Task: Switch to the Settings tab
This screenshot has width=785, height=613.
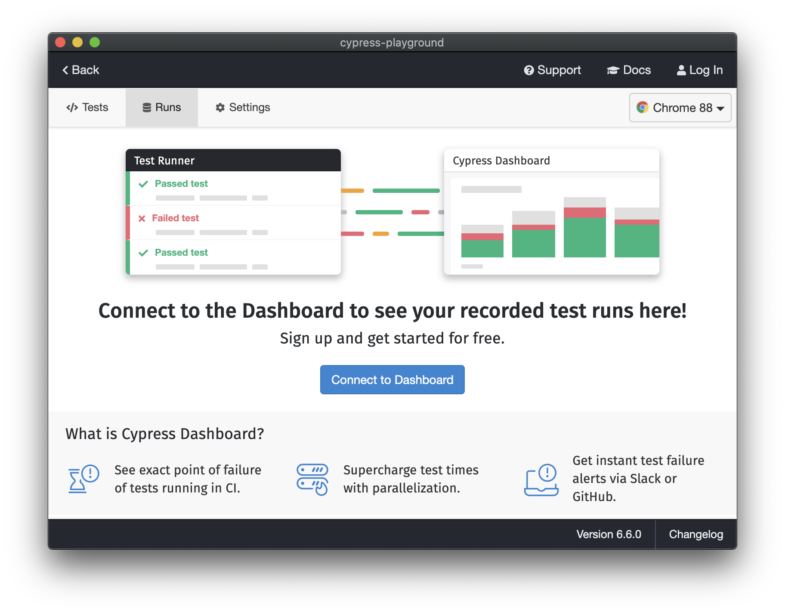Action: coord(242,107)
